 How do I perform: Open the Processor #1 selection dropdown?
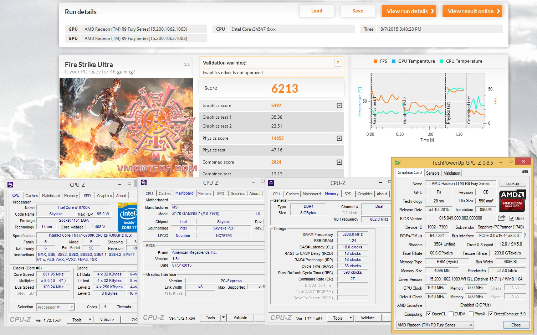point(72,307)
